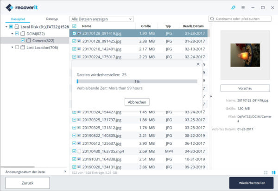Click the file list vertical scrollbar

209,33
